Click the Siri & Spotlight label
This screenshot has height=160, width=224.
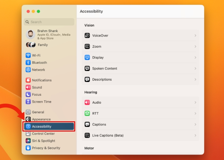click(44, 141)
